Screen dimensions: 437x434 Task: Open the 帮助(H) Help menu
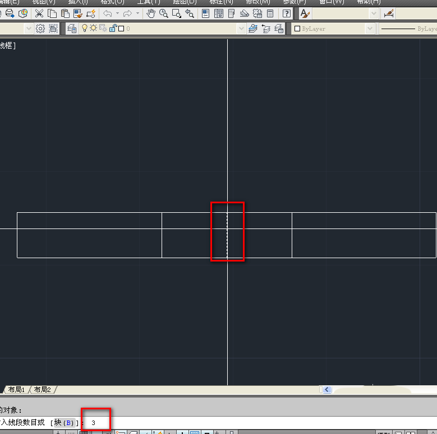tap(369, 2)
